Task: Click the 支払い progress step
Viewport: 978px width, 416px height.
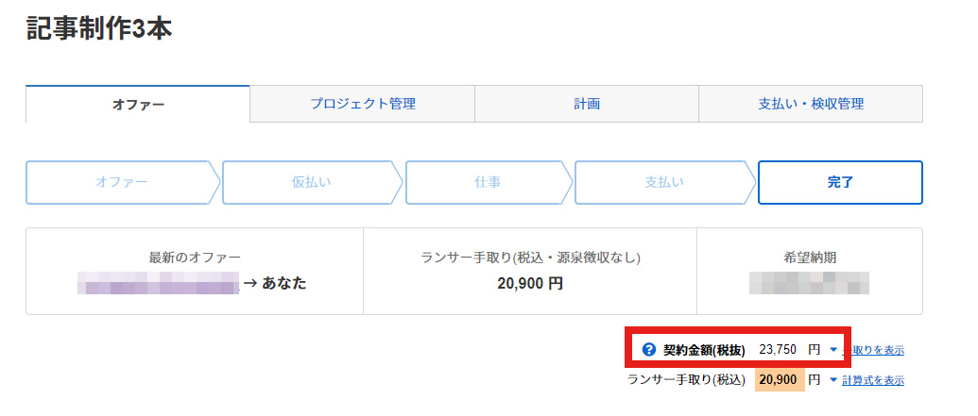Action: [663, 182]
